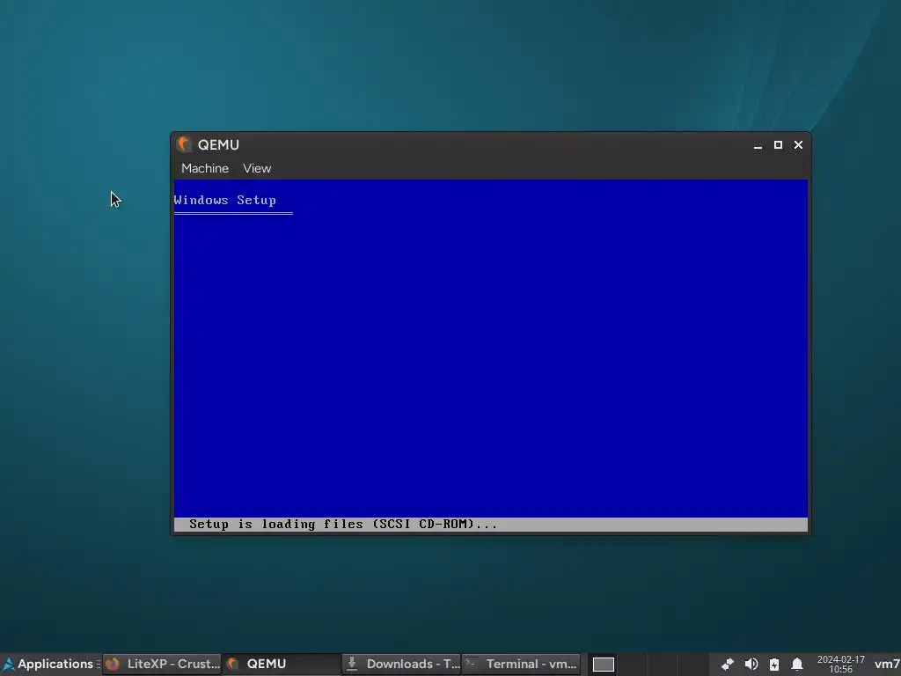Minimize the QEMU window
901x676 pixels.
pos(758,145)
